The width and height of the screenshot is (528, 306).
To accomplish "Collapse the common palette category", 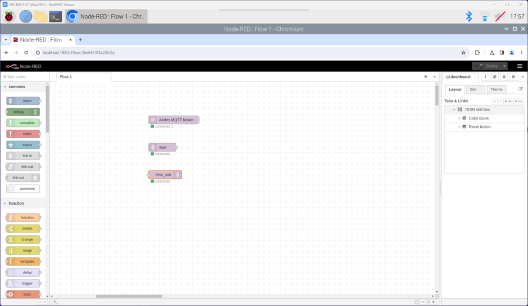I will click(x=5, y=87).
